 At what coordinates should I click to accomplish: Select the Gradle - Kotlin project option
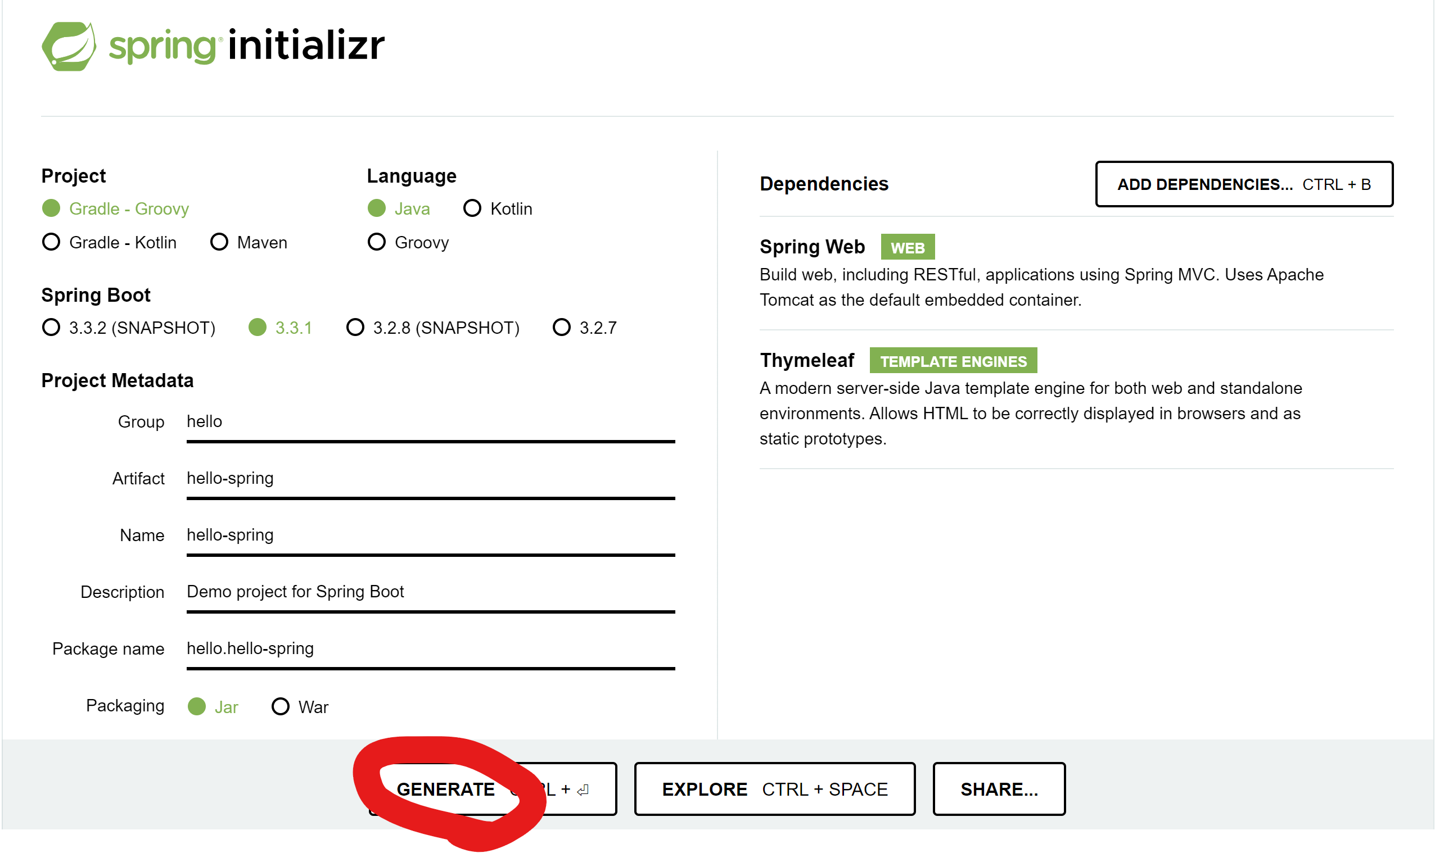point(109,242)
